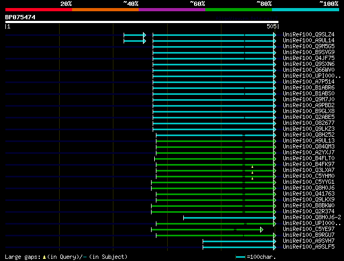Select the UniRef100_Q8H0J6-2 label
The width and height of the screenshot is (344, 261).
point(312,218)
